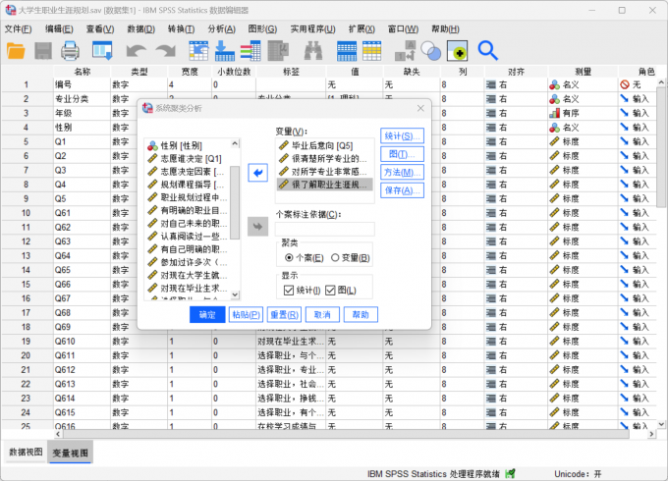Open the 图(T)... options button
Image resolution: width=668 pixels, height=481 pixels.
click(402, 154)
